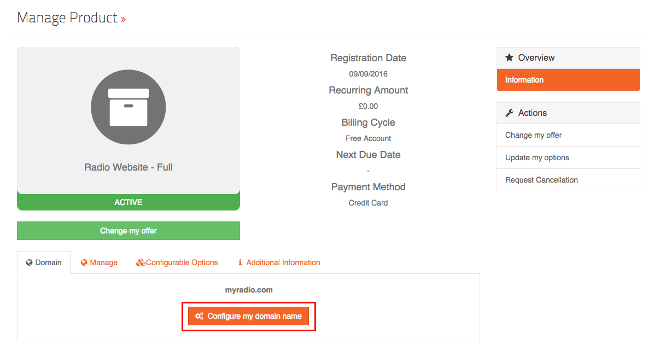
Task: Select Information in the Overview sidebar
Action: point(568,80)
